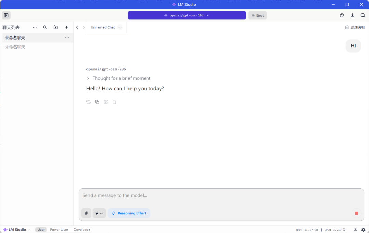The width and height of the screenshot is (369, 233).
Task: Search chats using sidebar magnifier icon
Action: pyautogui.click(x=45, y=27)
